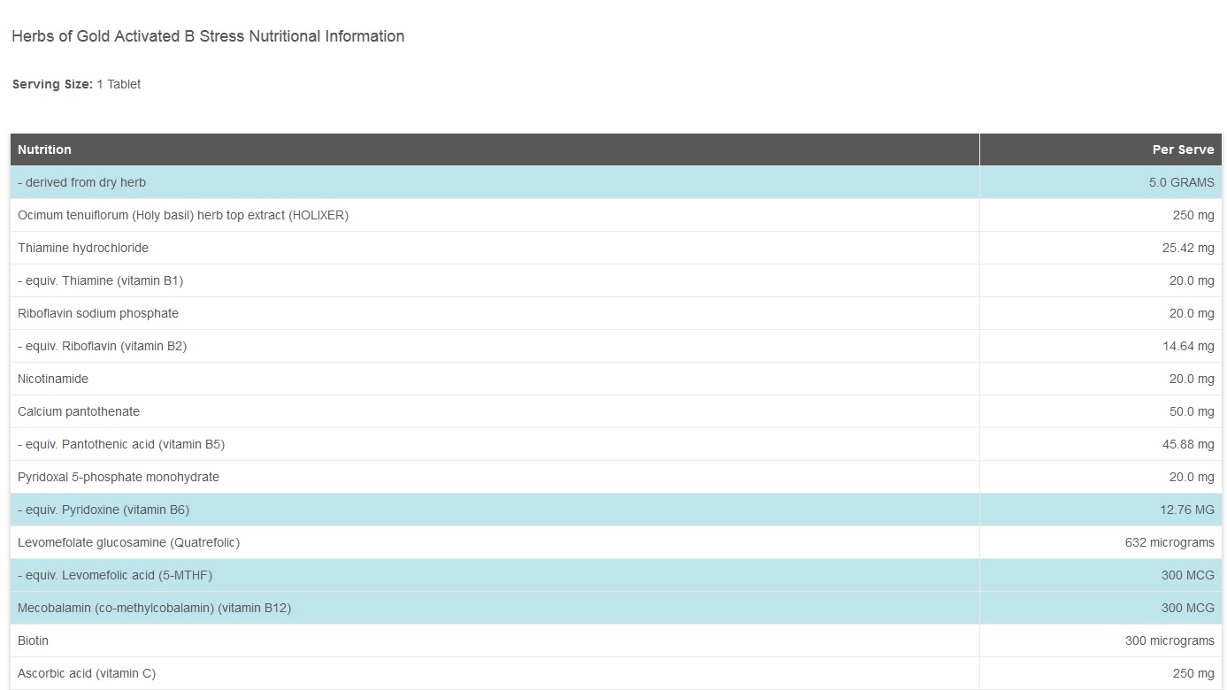
Task: Click the '14.64 mg' value
Action: click(1188, 346)
